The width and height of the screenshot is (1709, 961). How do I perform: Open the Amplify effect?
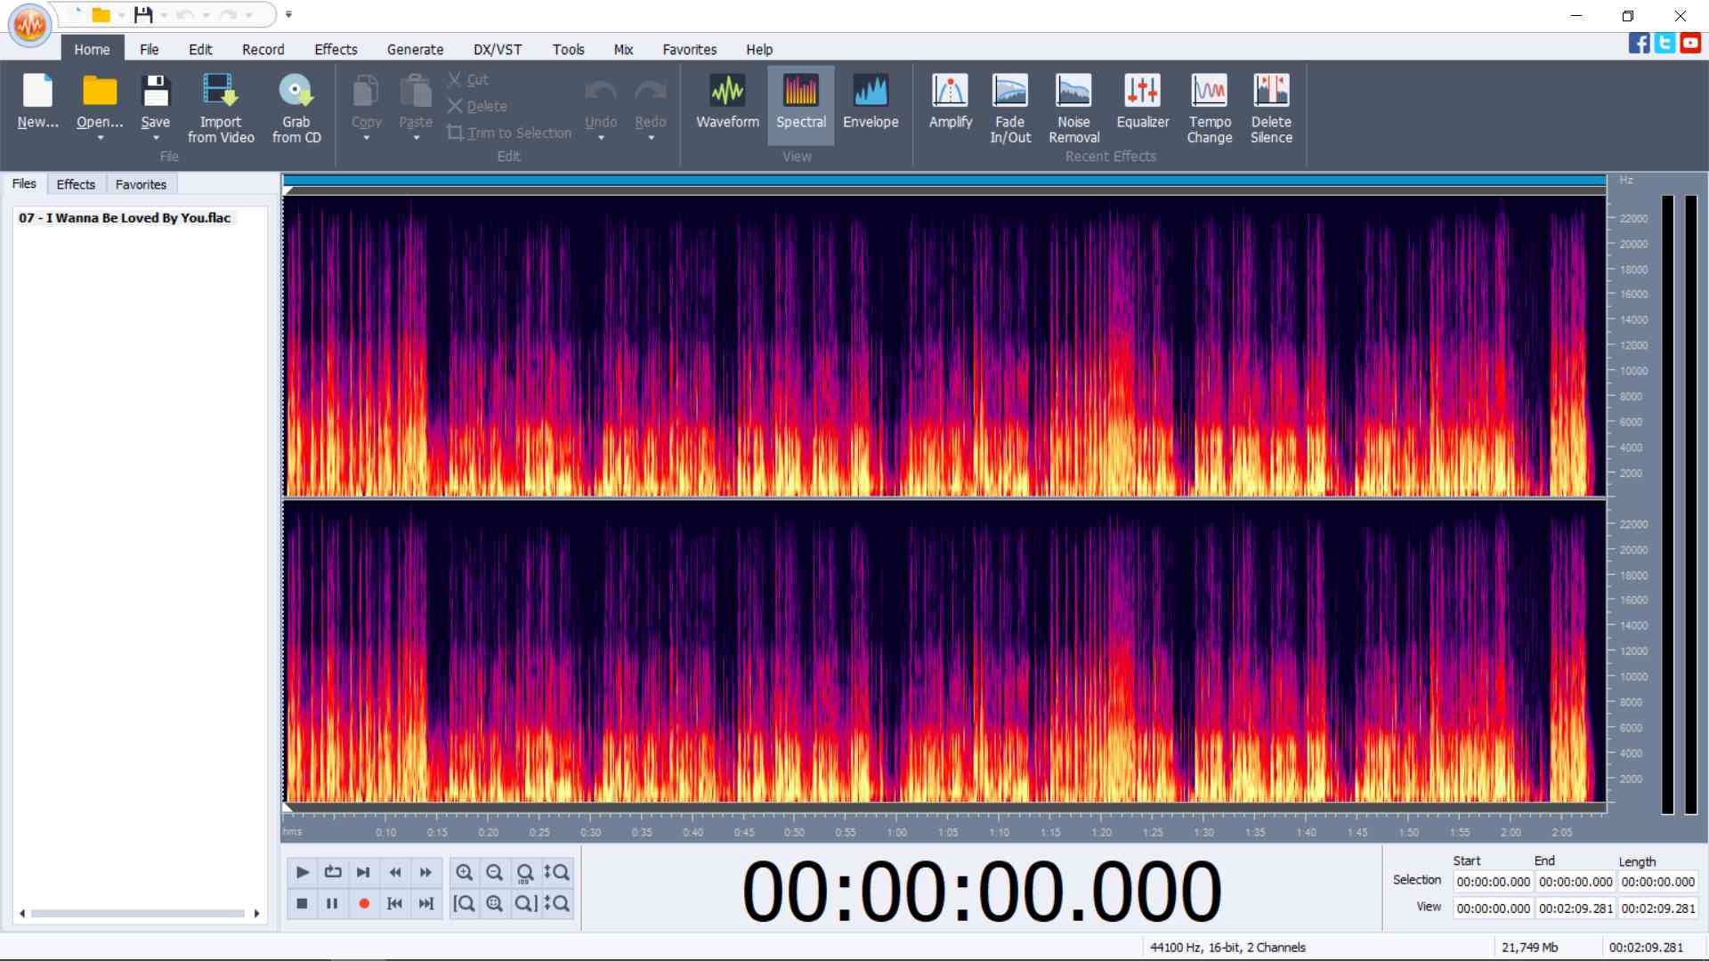pos(950,103)
